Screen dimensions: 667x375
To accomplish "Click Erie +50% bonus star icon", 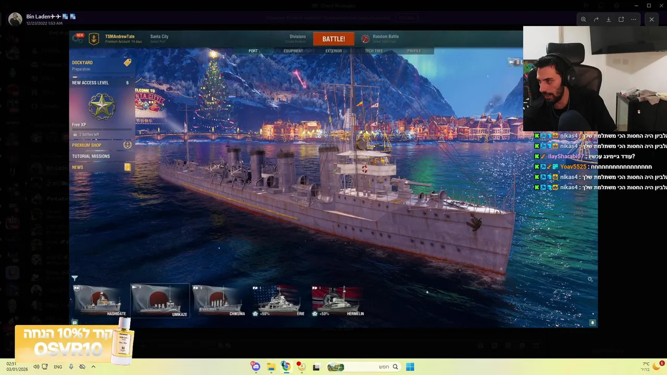I will coord(255,314).
